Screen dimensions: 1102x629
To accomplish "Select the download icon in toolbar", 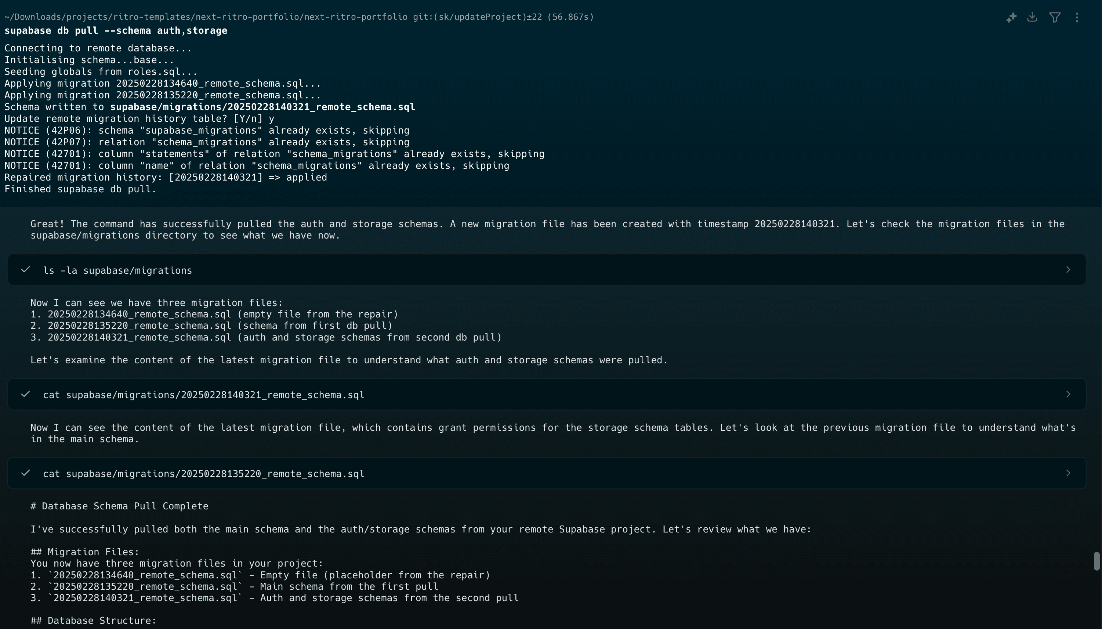I will [x=1033, y=17].
